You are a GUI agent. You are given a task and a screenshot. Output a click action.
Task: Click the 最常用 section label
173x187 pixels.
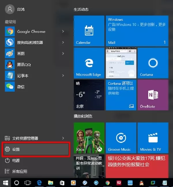[10, 22]
